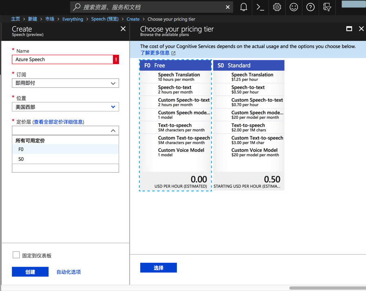
Task: Click the 创建 button
Action: (30, 271)
